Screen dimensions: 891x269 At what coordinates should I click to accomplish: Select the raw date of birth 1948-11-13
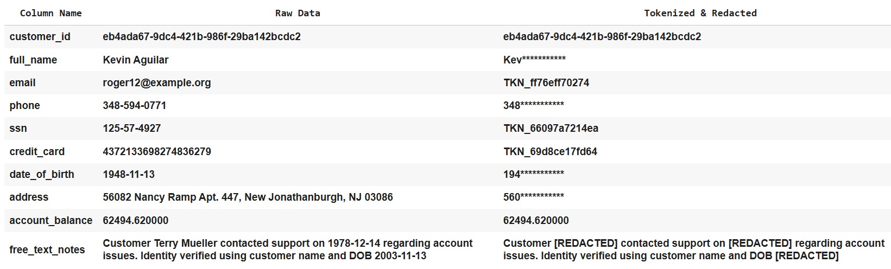[x=129, y=175]
